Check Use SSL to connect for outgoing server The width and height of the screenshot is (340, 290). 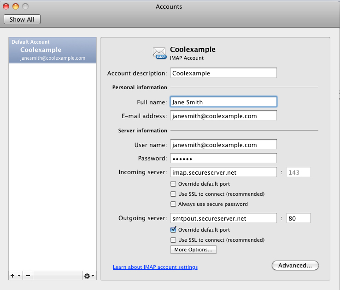tap(173, 240)
